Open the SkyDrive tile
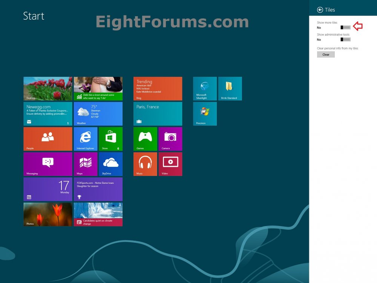377x283 pixels. pos(110,164)
